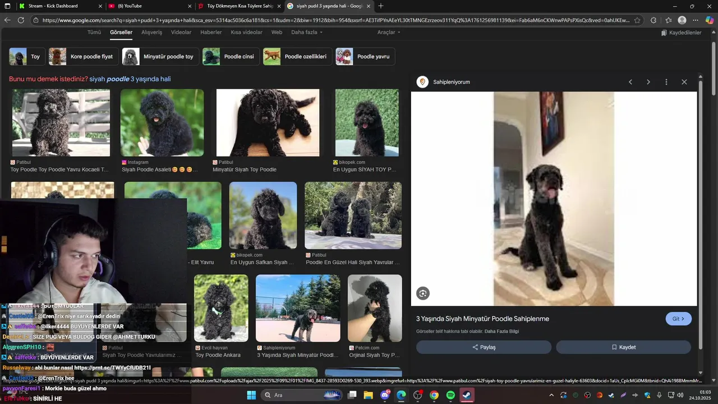The height and width of the screenshot is (404, 718).
Task: Show next image in preview panel
Action: pyautogui.click(x=648, y=82)
